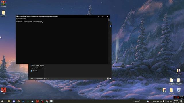Switch Explorer to details view button
184x103 pixels.
point(108,78)
